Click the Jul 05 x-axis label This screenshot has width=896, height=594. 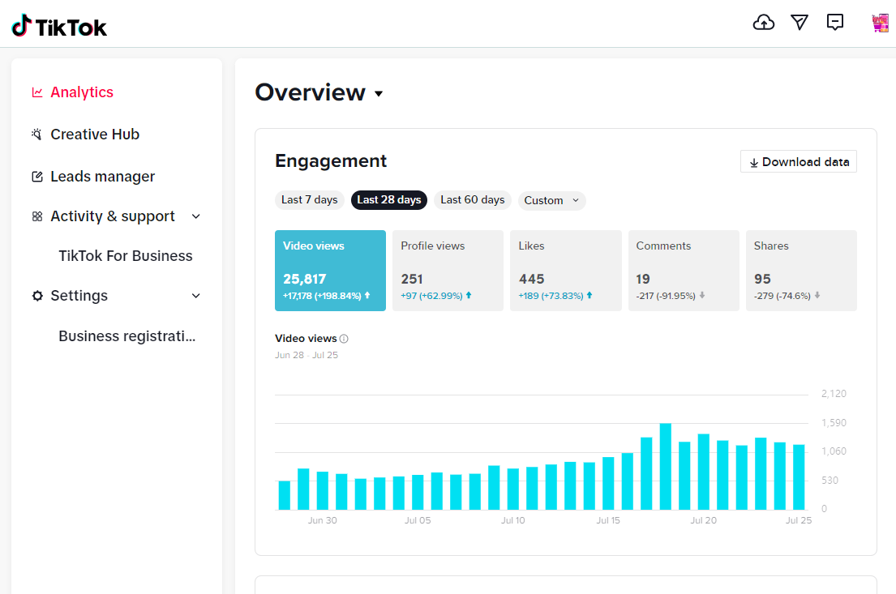click(x=418, y=520)
